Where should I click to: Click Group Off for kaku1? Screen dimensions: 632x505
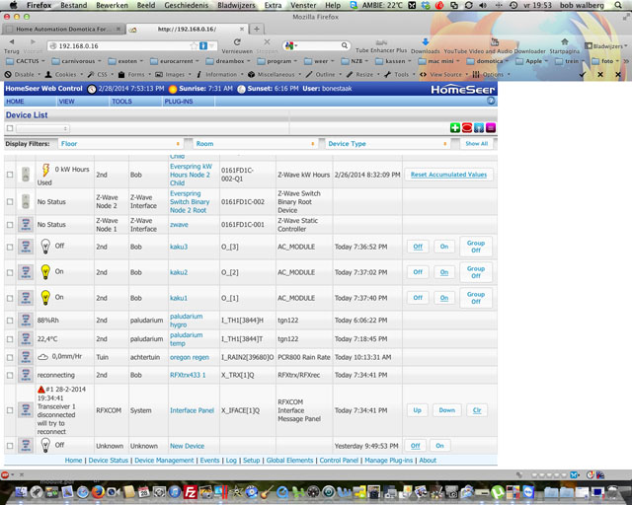tap(476, 298)
